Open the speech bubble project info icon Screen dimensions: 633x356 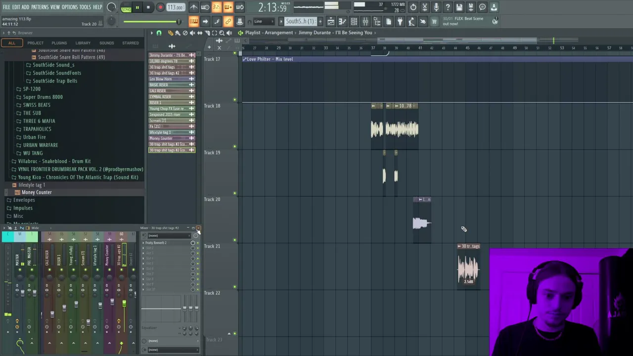tap(482, 7)
